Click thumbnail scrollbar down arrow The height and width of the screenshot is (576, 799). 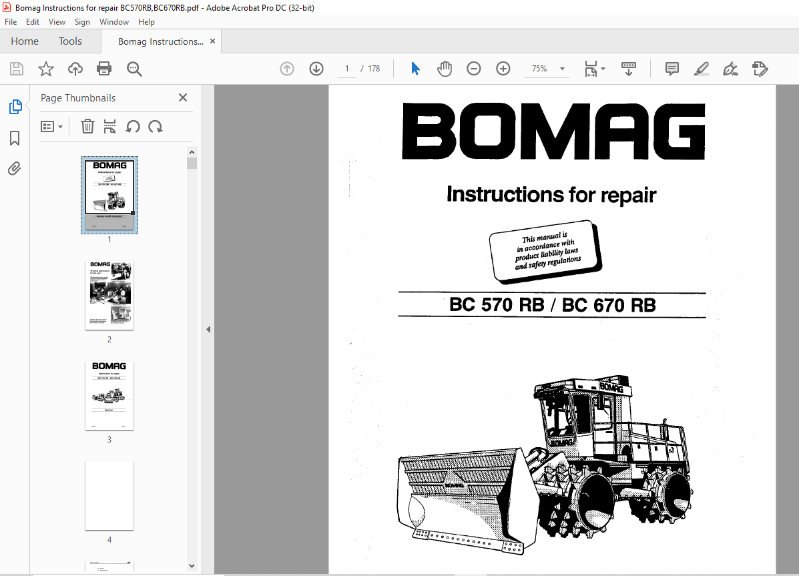[x=192, y=566]
